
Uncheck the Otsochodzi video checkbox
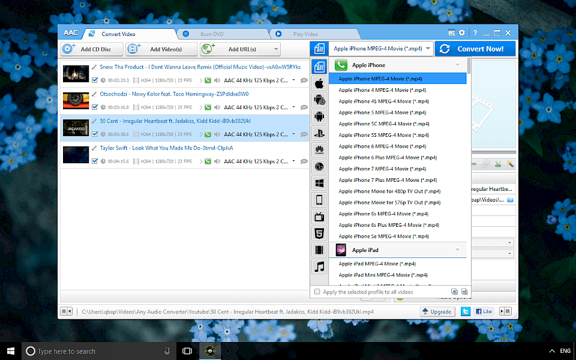(x=95, y=107)
